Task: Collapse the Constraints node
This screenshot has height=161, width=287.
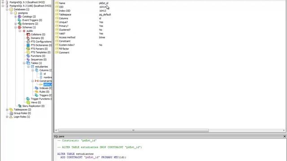Action: click(33, 81)
